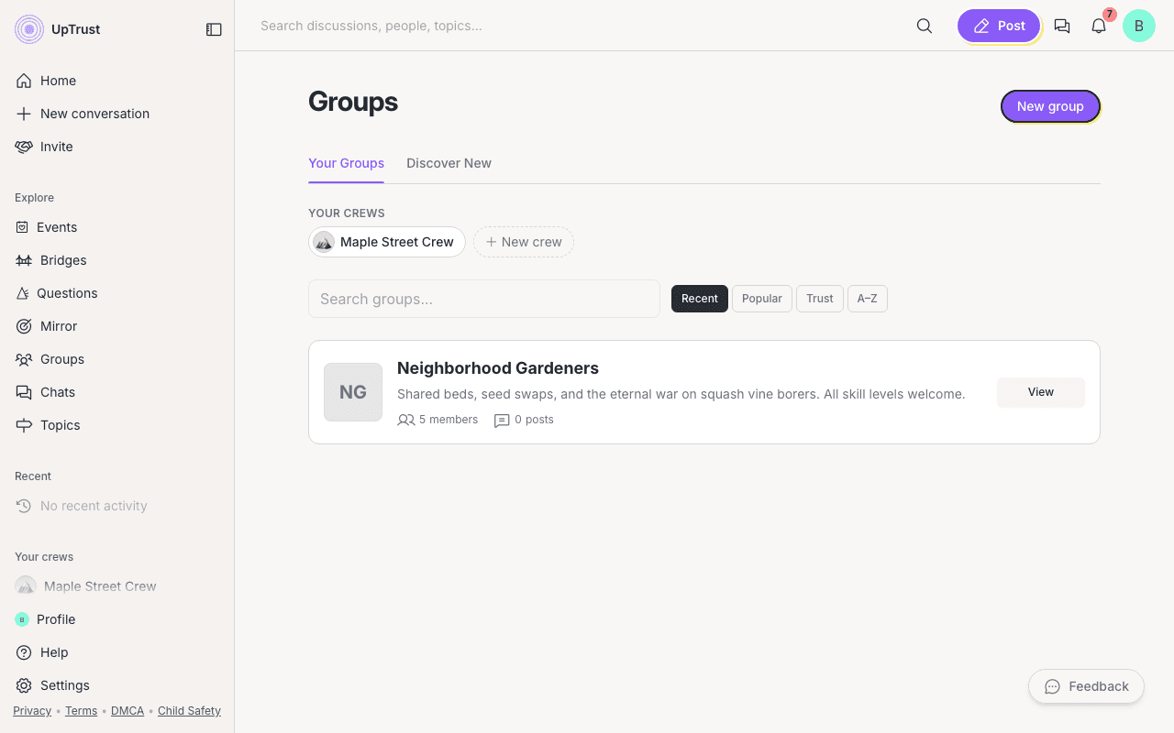Screen dimensions: 1174x733
Task: Click the Privacy footer link
Action: [x=32, y=711]
